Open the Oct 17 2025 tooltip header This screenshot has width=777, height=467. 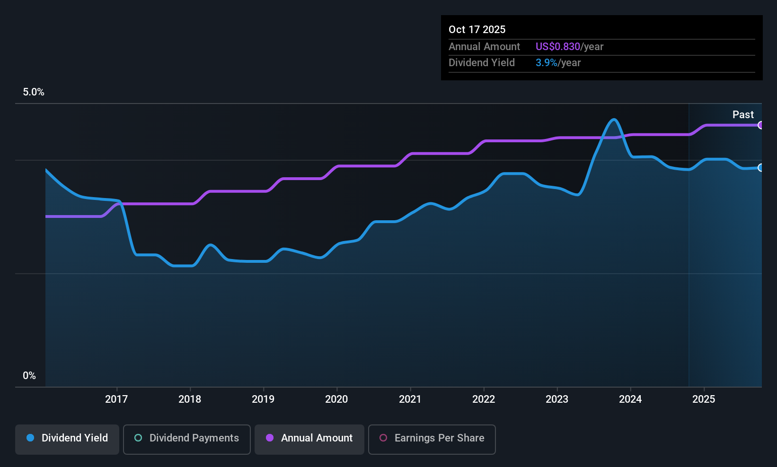[477, 29]
